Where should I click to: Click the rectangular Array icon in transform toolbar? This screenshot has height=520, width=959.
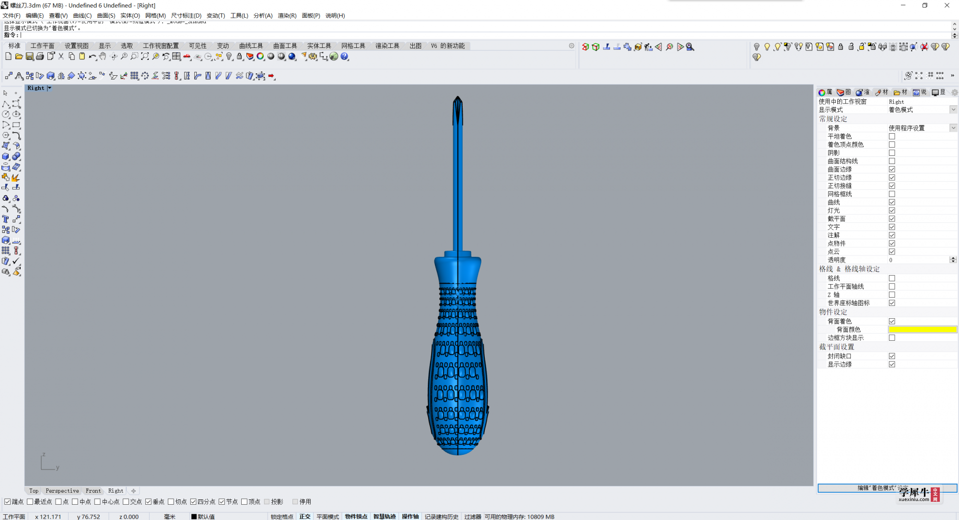(x=134, y=76)
